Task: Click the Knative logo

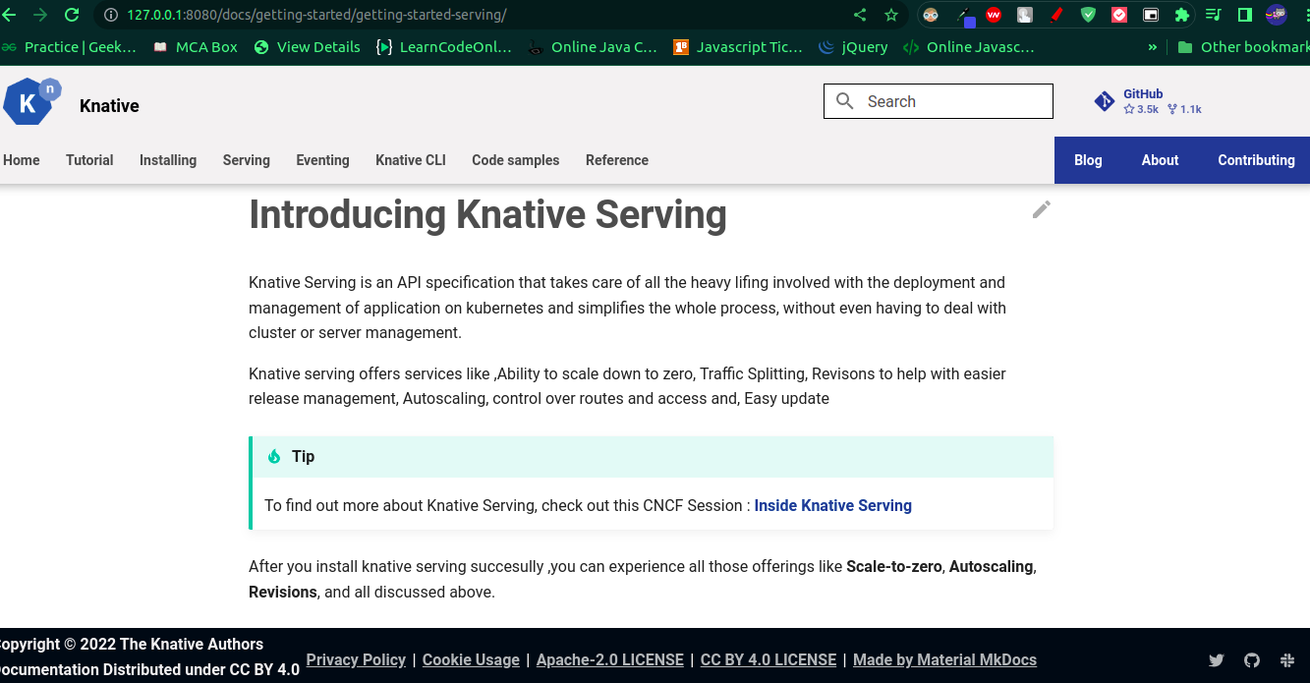Action: coord(30,101)
